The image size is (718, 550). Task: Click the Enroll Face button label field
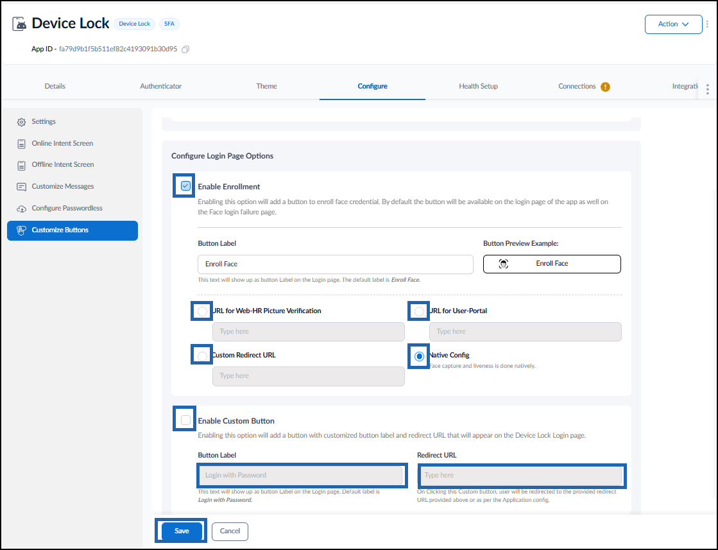click(x=335, y=264)
